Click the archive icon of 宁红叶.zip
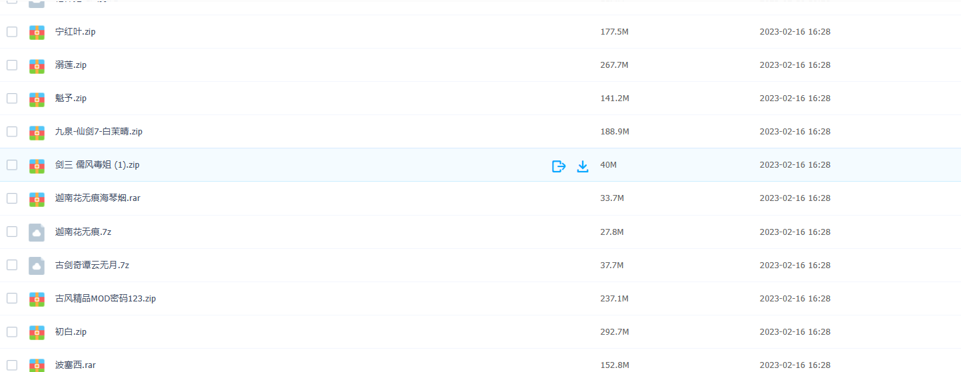This screenshot has height=372, width=961. point(37,32)
